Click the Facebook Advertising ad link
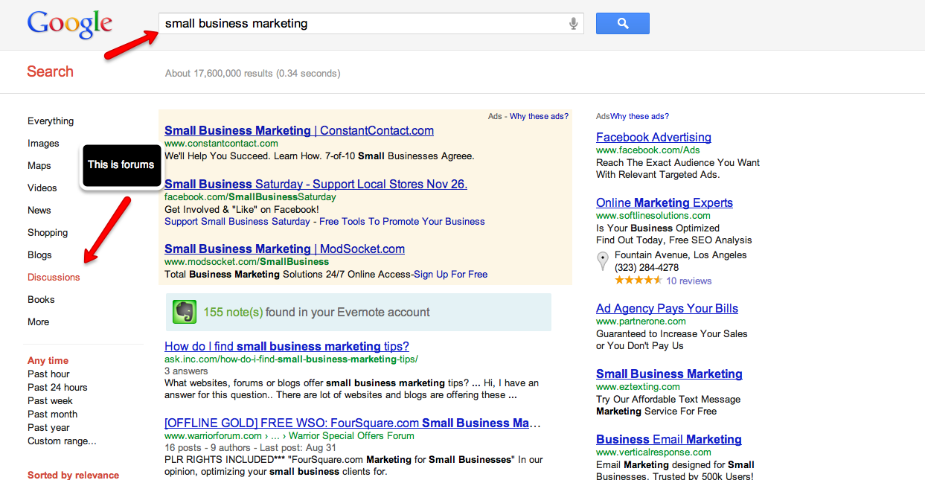Screen dimensions: 925x480 pyautogui.click(x=653, y=138)
